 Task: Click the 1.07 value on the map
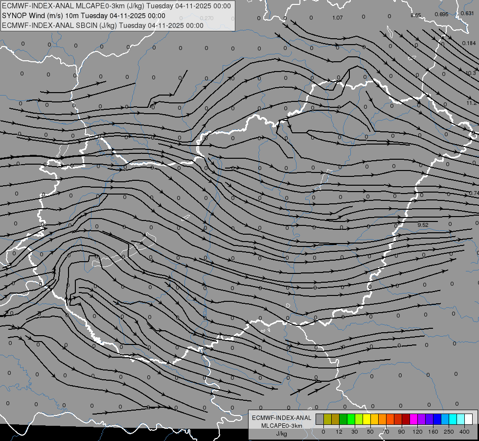[338, 18]
